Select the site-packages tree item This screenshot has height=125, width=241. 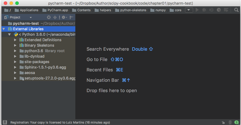(37, 62)
